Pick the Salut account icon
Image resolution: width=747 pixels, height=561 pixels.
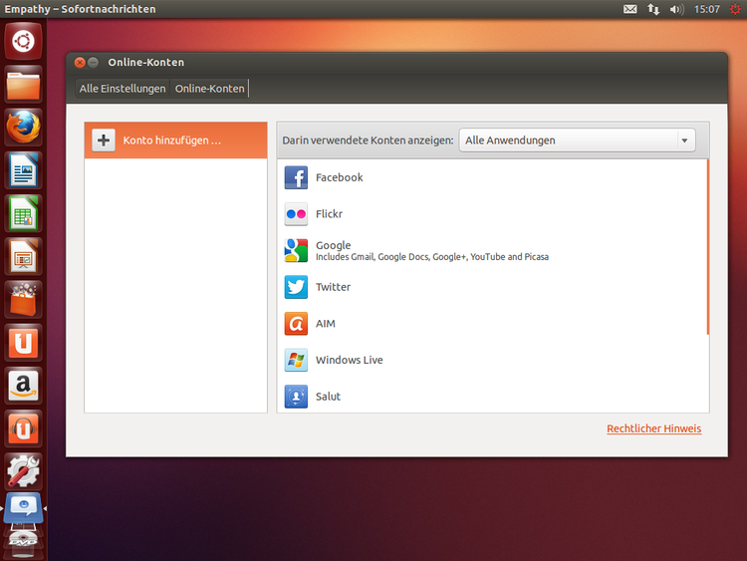point(296,397)
